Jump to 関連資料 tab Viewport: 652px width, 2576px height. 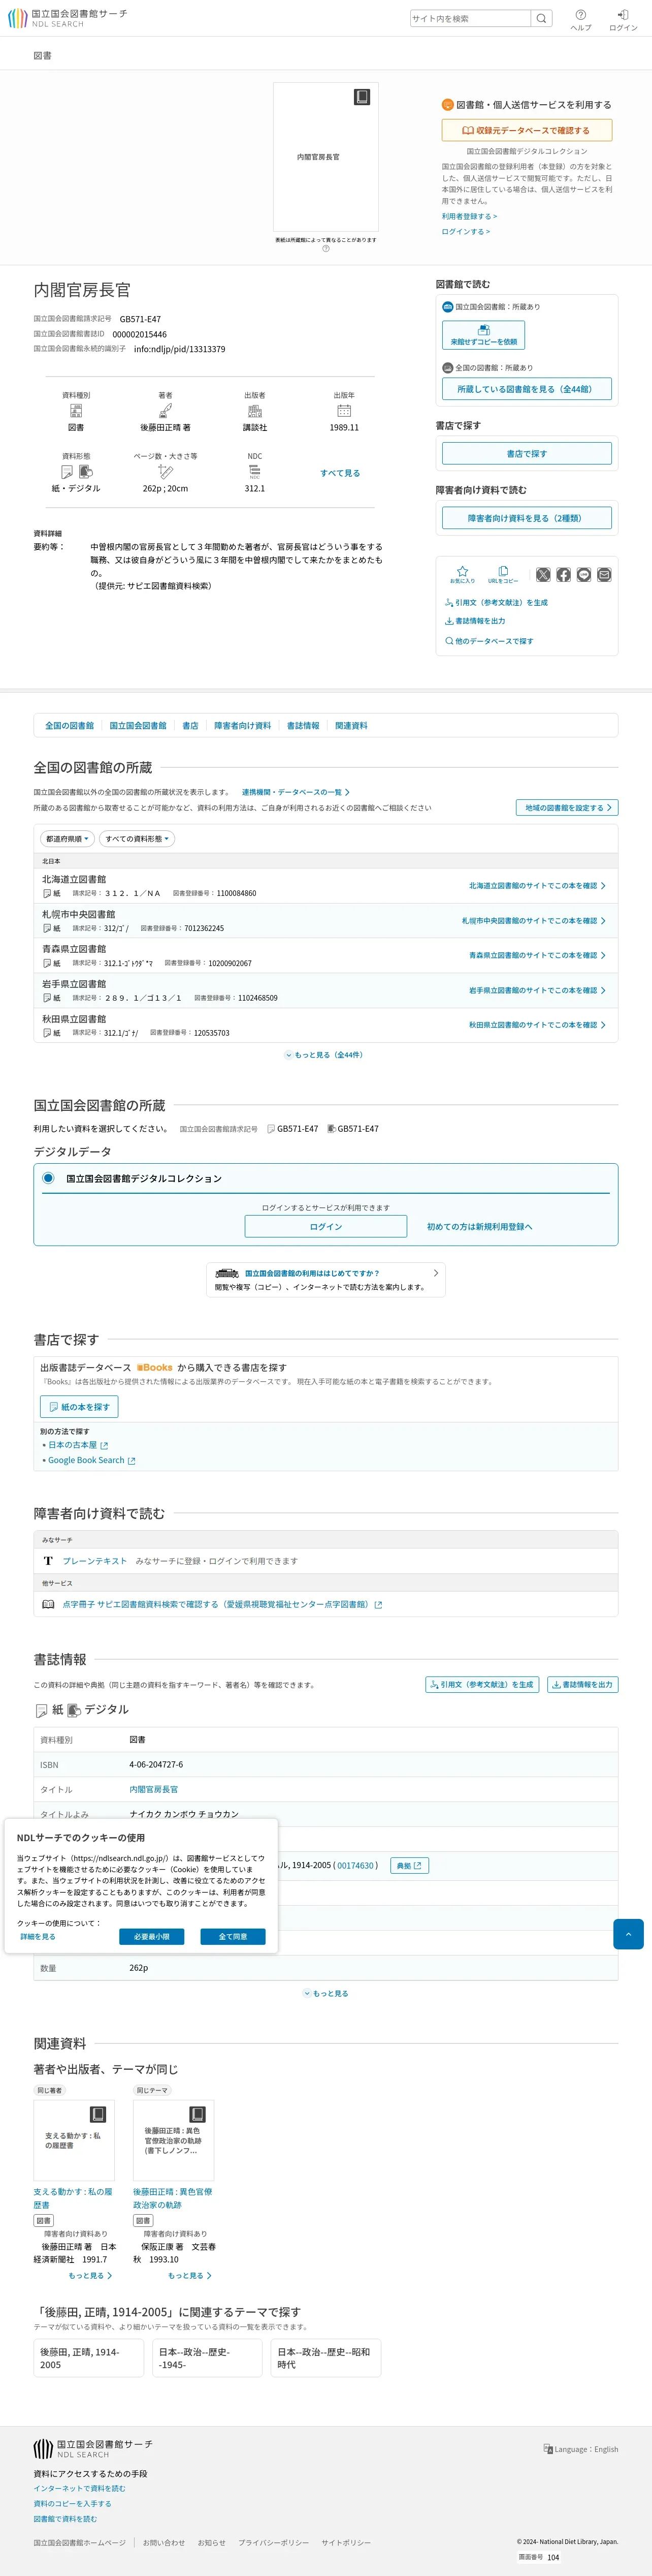click(351, 725)
